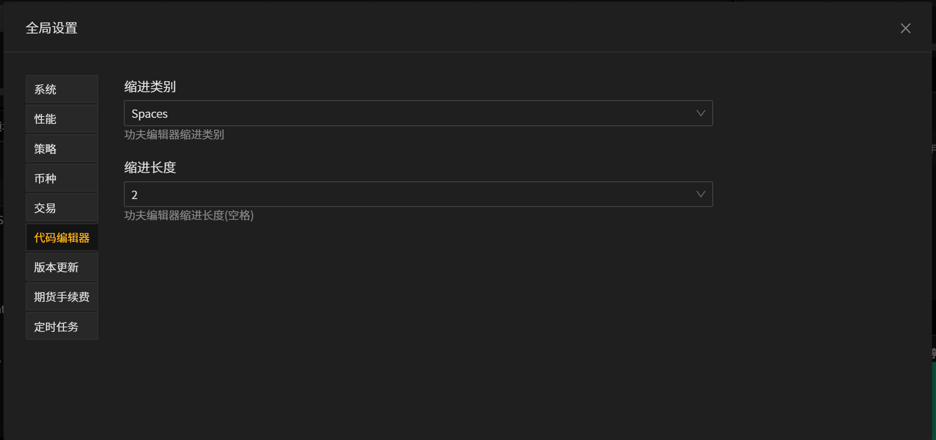Expand the 缩进类别 dropdown arrow
Viewport: 936px width, 440px height.
pyautogui.click(x=700, y=113)
